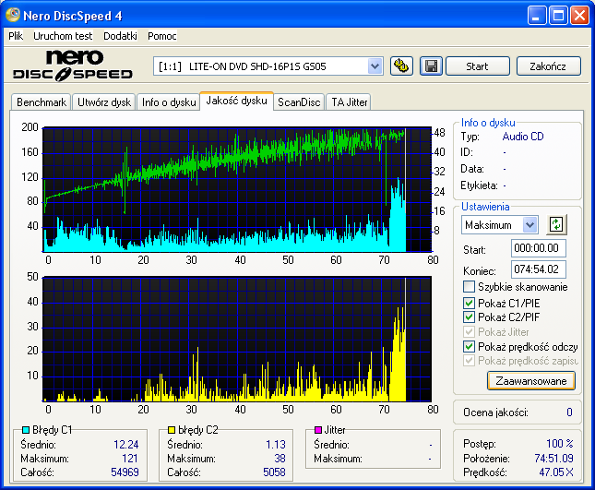Screen dimensions: 595x490
Task: Click the C2 Średnio value 1.13
Action: point(276,445)
